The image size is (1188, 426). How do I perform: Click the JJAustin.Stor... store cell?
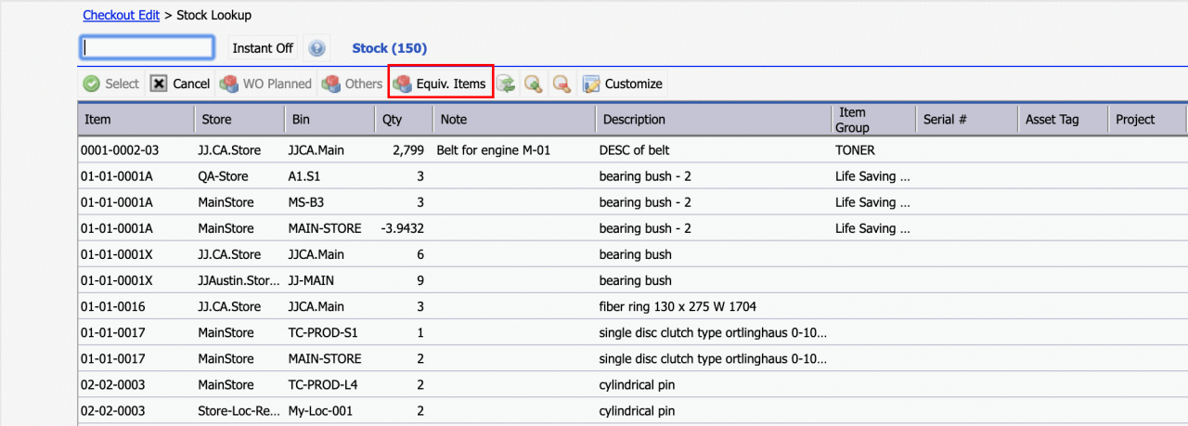coord(239,279)
